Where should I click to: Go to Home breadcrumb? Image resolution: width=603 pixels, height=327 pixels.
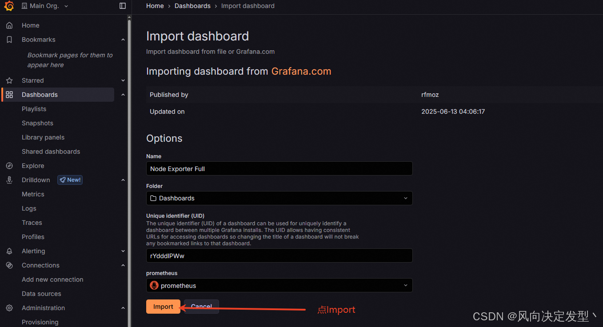pos(155,6)
